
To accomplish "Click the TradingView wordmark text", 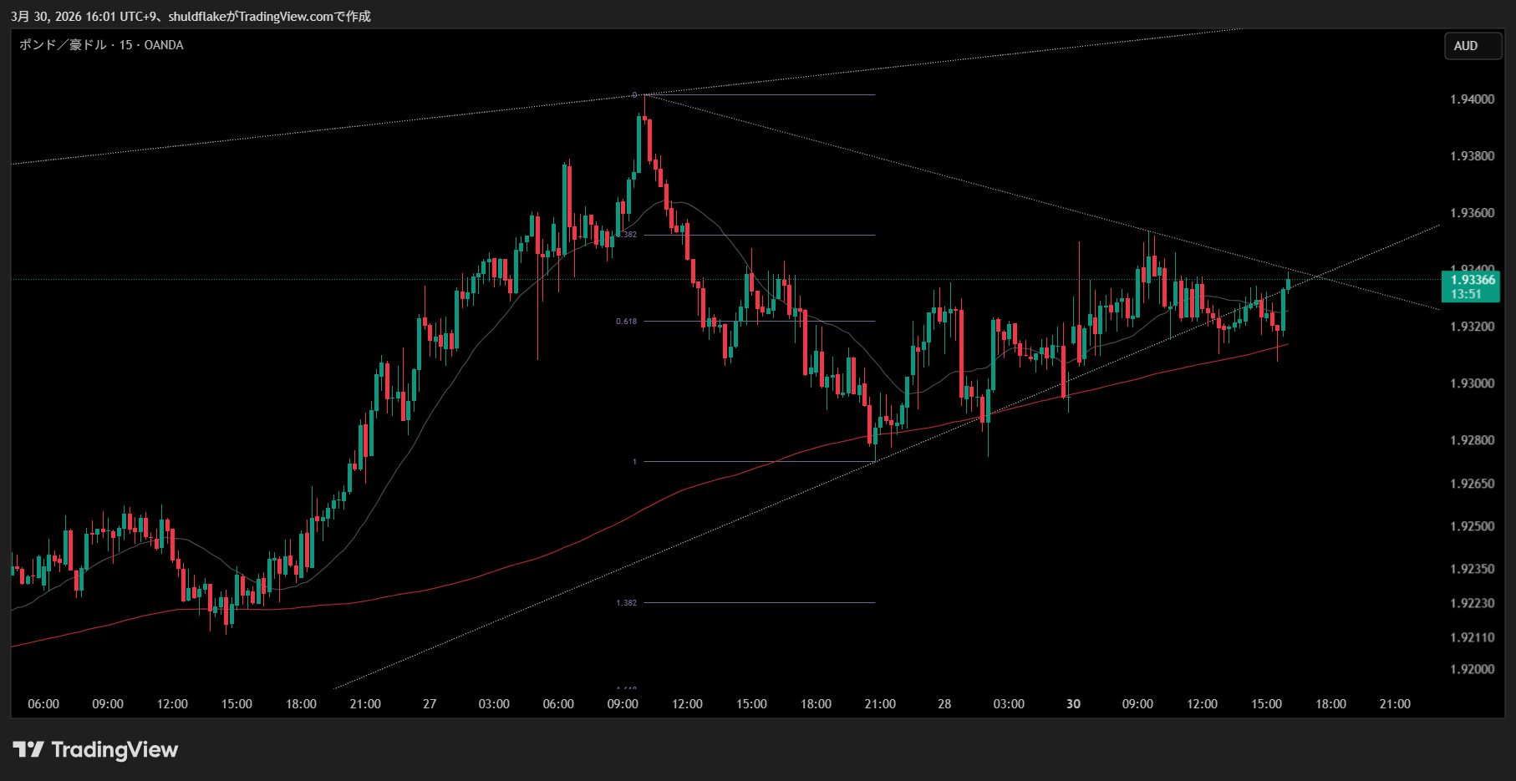I will point(114,749).
